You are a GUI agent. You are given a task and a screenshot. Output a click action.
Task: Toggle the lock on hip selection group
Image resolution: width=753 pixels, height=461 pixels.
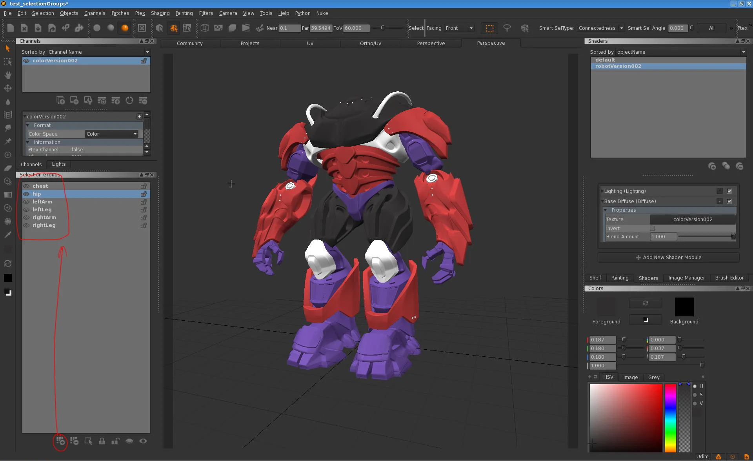pyautogui.click(x=144, y=194)
